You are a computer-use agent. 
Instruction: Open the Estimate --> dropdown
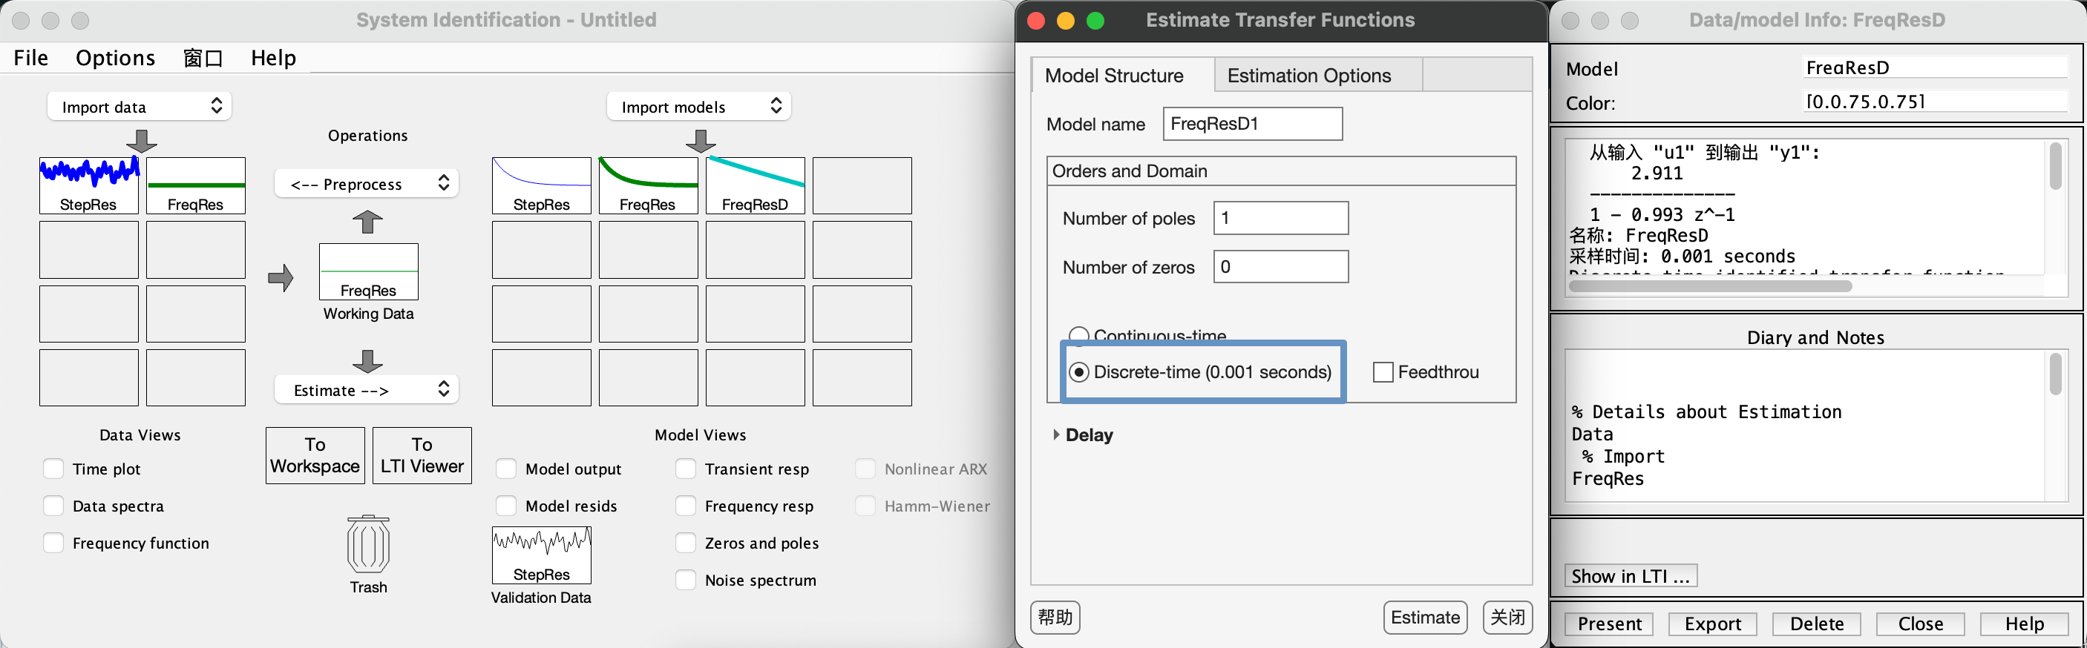pos(367,390)
